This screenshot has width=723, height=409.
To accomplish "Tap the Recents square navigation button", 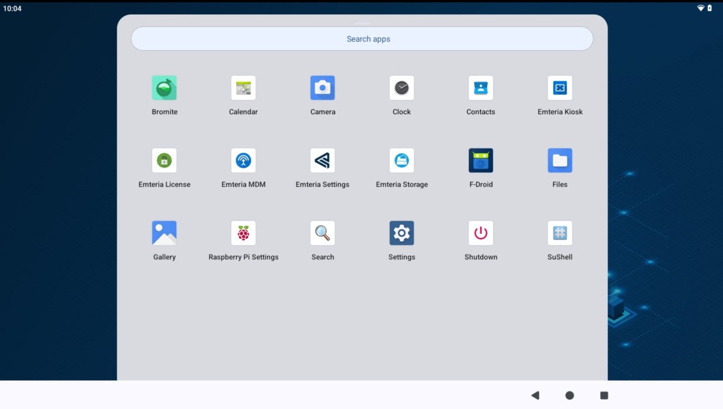I will pyautogui.click(x=604, y=396).
